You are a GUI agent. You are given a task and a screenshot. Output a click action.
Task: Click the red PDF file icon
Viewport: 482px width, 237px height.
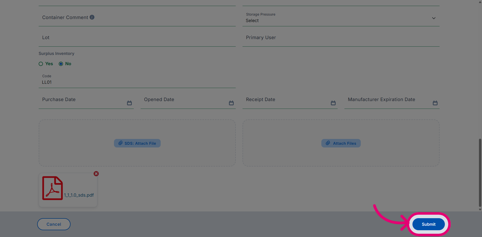click(x=52, y=188)
